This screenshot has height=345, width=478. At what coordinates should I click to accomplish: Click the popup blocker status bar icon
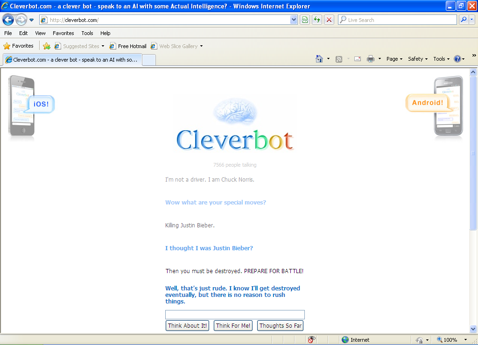click(x=311, y=339)
